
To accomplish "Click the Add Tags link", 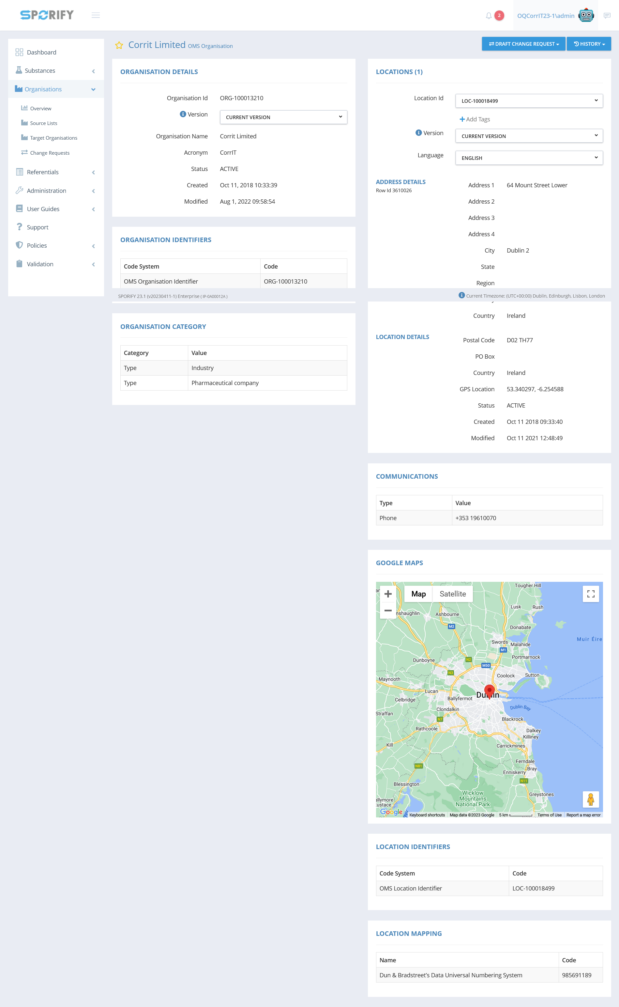I will tap(475, 119).
